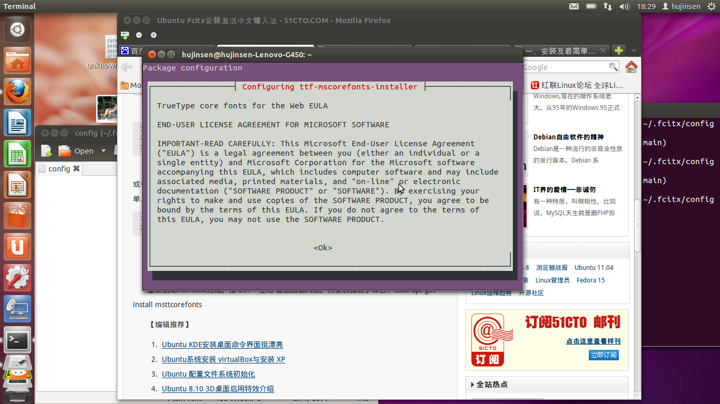Click the 点击这里查看样刊 link

[x=593, y=341]
